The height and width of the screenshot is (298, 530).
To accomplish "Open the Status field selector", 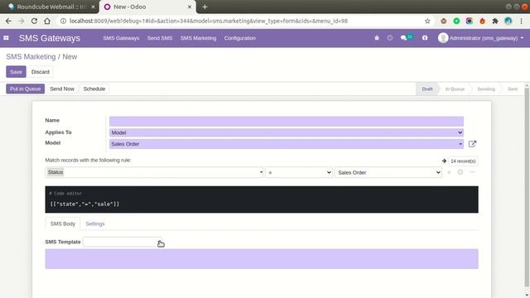I will tap(155, 172).
